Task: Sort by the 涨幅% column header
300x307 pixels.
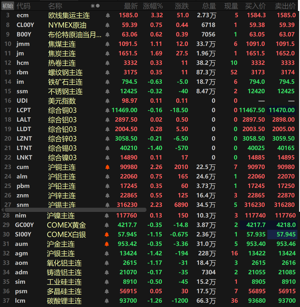Action: pyautogui.click(x=153, y=6)
